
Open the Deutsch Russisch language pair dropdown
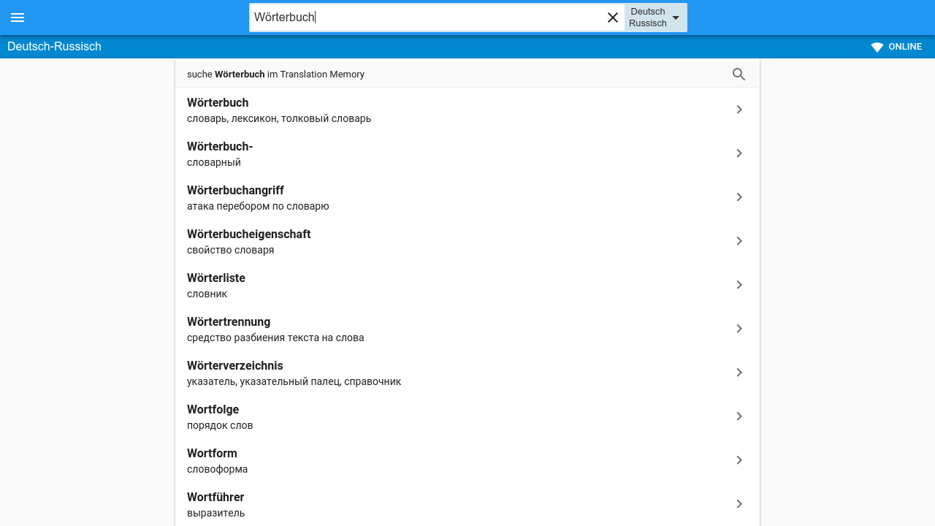click(x=655, y=18)
